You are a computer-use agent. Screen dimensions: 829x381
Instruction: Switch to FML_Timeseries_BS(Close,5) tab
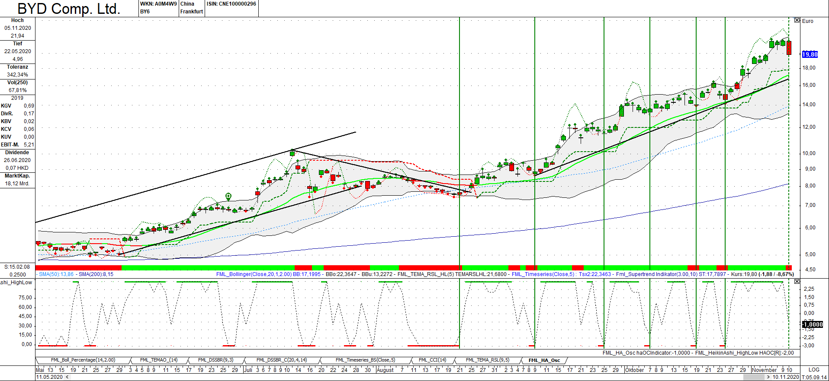click(x=365, y=360)
